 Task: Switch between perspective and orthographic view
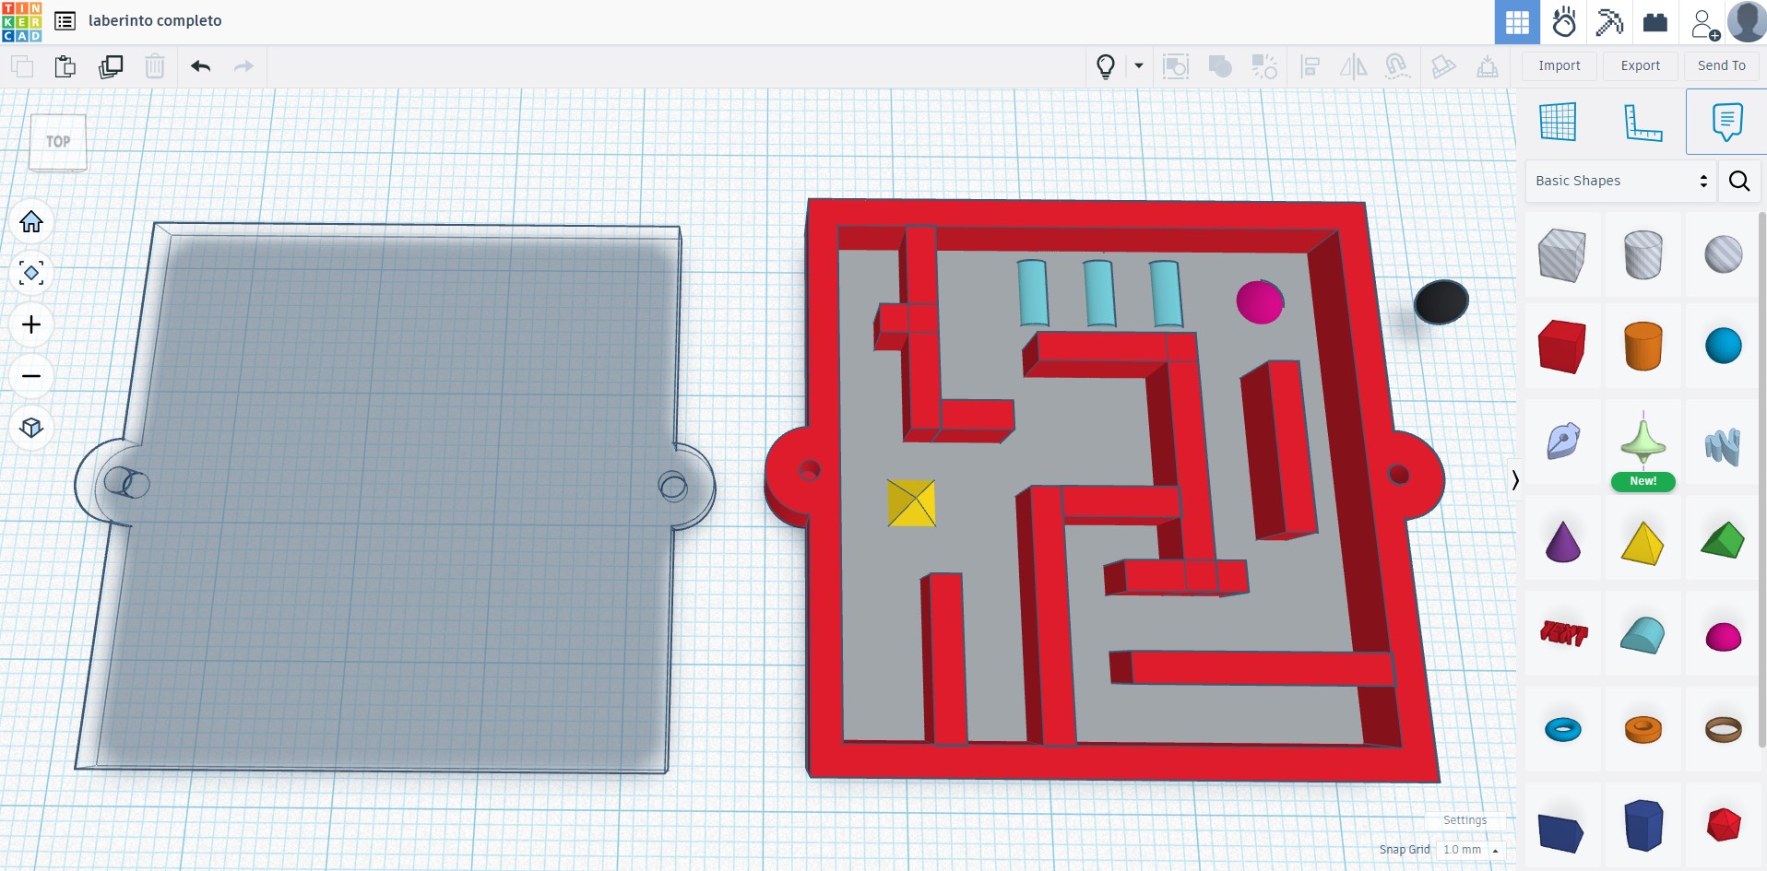[x=31, y=428]
